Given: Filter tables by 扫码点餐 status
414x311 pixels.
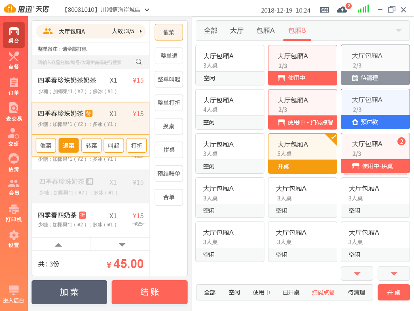Looking at the screenshot, I should [323, 292].
